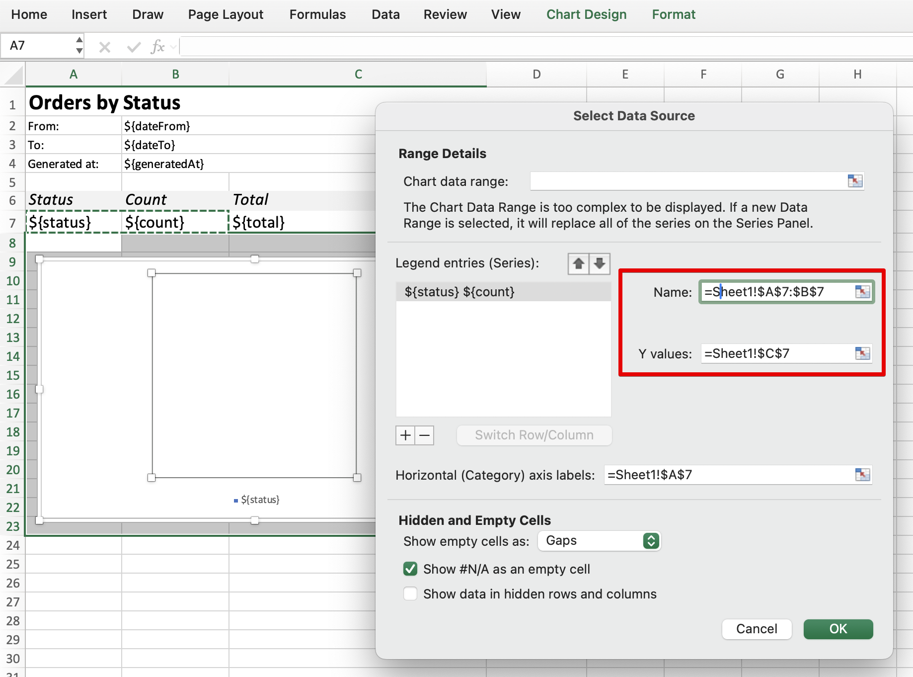This screenshot has width=913, height=677.
Task: Click the axis labels range selector icon
Action: pyautogui.click(x=863, y=475)
